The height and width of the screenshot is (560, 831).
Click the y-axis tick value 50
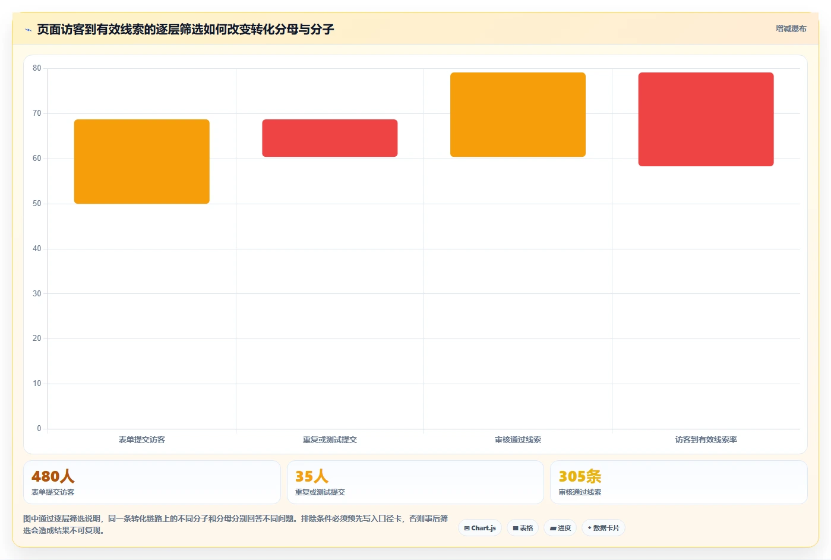(x=37, y=204)
